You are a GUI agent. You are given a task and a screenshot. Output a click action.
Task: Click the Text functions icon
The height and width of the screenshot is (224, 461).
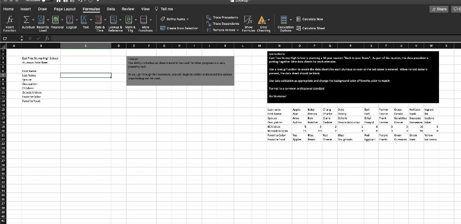[84, 20]
